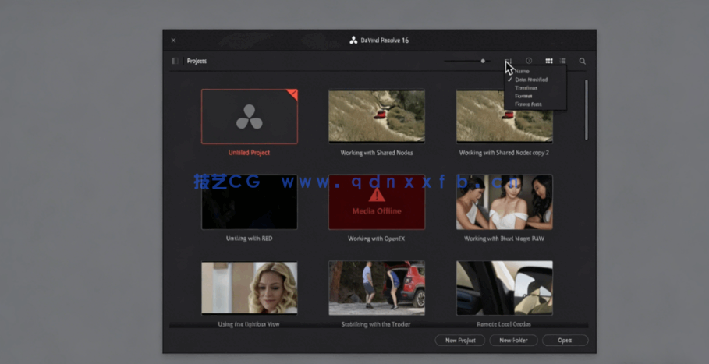Select the Working with OpenFX Media Offline thumbnail

tap(377, 202)
